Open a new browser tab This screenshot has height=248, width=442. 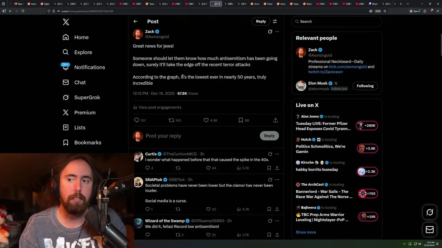point(401,4)
